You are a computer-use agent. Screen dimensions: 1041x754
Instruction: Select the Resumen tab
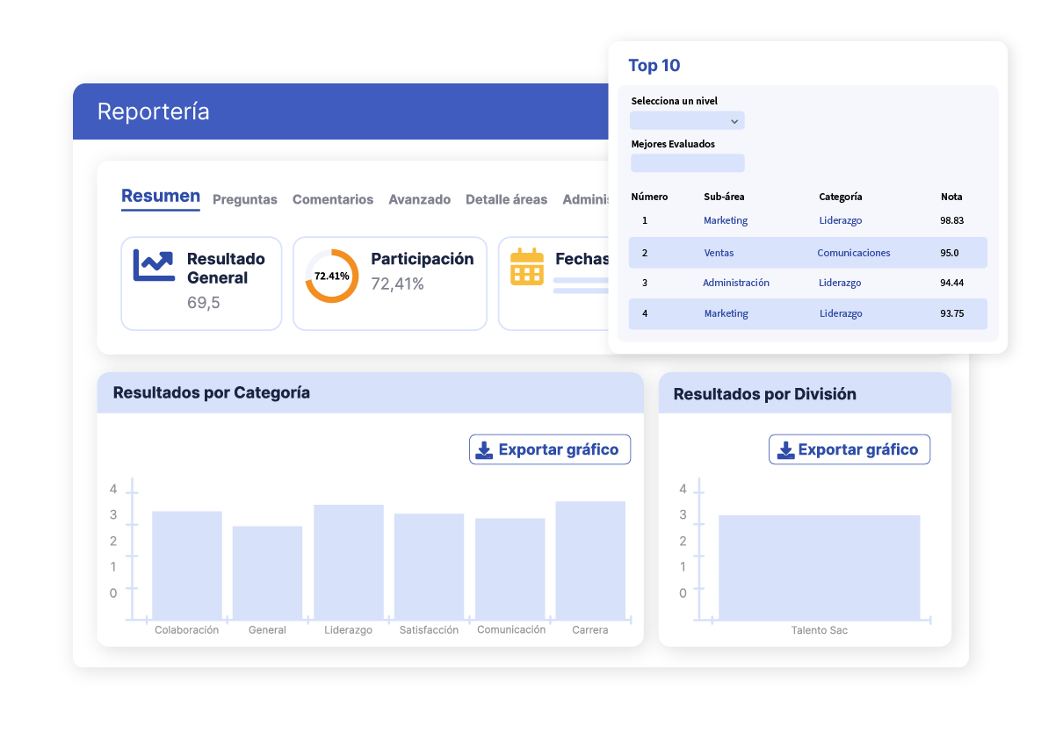pyautogui.click(x=161, y=197)
